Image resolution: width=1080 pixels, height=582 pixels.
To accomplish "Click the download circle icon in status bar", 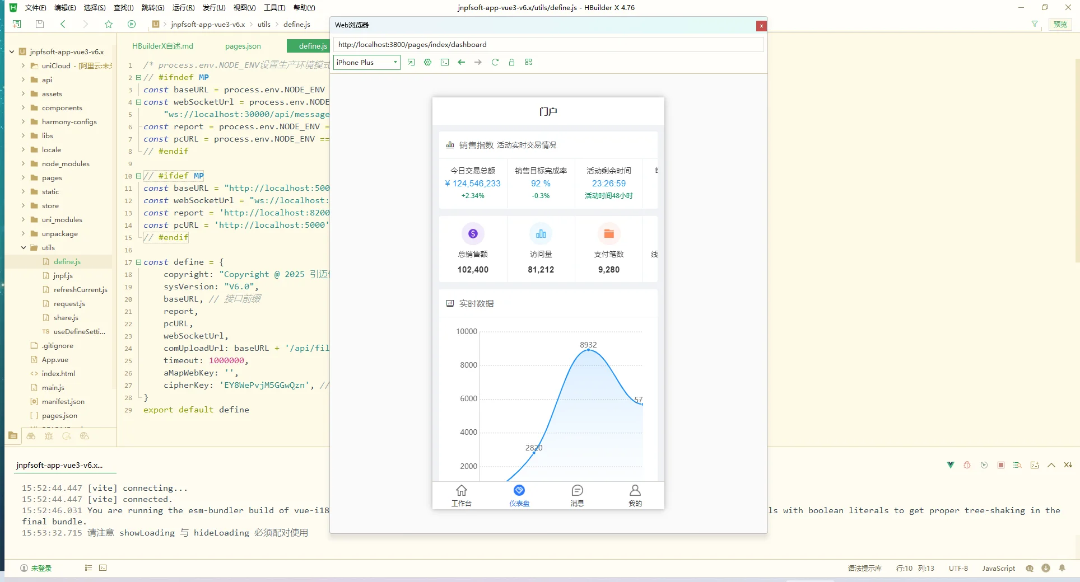I will (1046, 568).
